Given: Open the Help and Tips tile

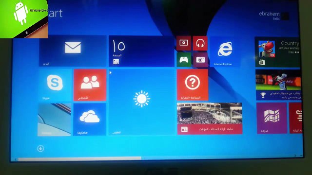Looking at the screenshot, I should (x=193, y=85).
